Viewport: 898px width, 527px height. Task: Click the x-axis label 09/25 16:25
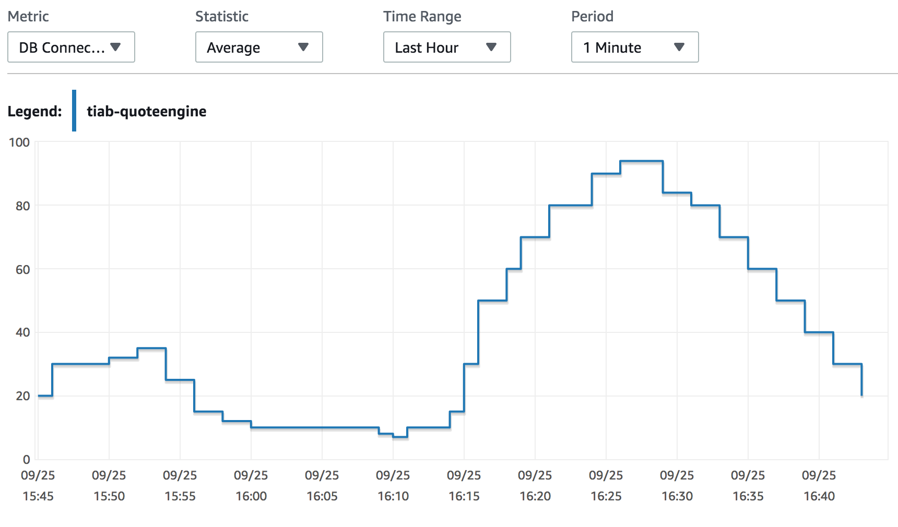606,486
